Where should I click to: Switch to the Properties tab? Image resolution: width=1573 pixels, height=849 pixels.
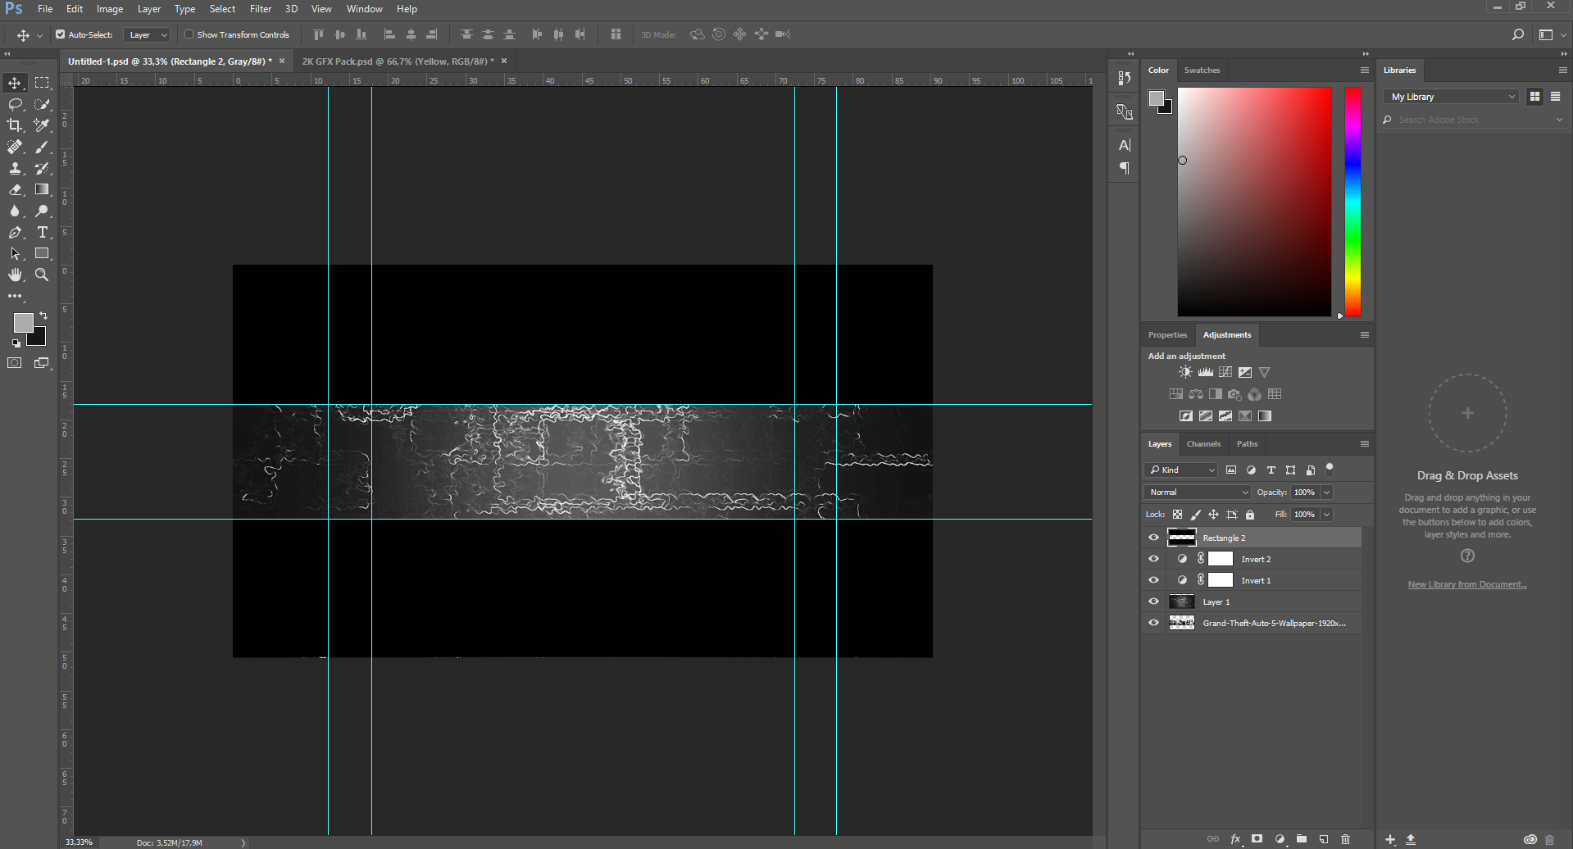1167,334
